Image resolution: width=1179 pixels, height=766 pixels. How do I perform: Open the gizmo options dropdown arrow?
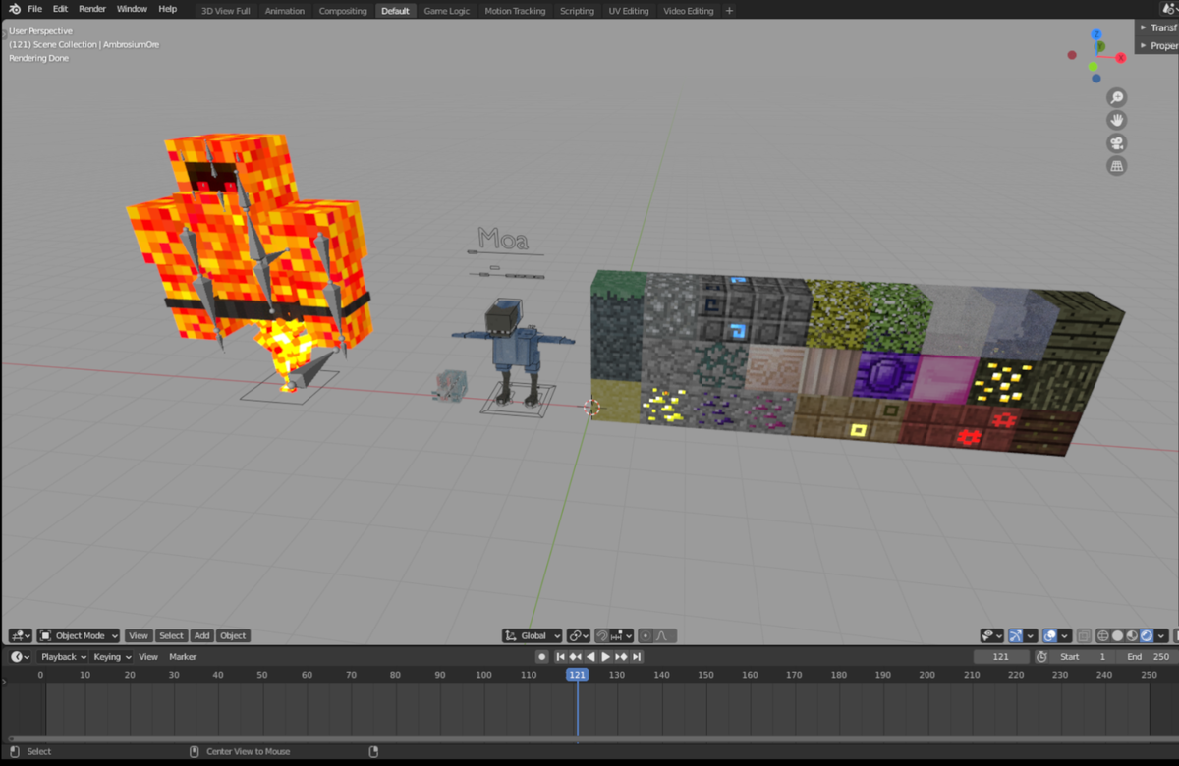click(x=1031, y=635)
